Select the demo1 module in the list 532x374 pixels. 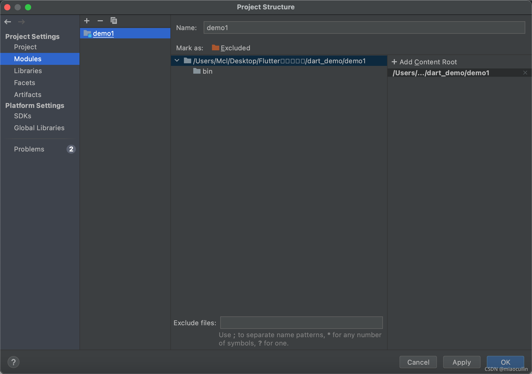coord(103,33)
